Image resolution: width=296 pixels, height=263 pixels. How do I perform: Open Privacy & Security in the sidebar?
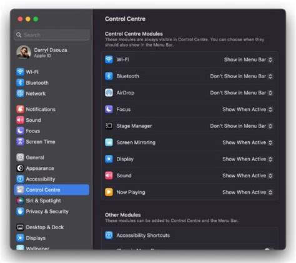(x=52, y=211)
